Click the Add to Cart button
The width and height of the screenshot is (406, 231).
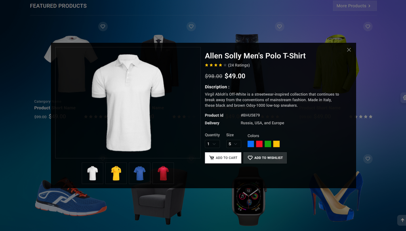223,158
